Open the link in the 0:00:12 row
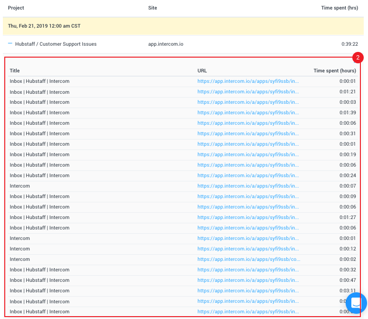This screenshot has width=368, height=319. pos(248,249)
